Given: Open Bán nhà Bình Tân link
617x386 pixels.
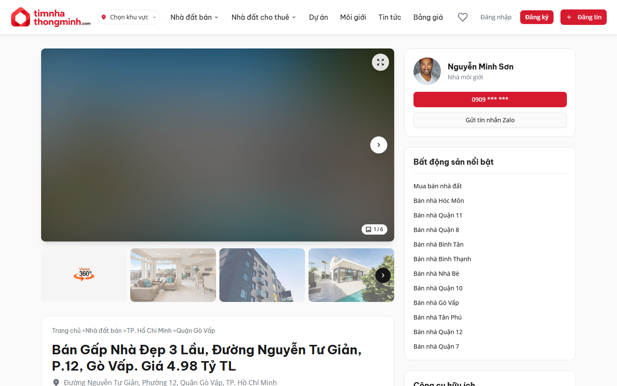Looking at the screenshot, I should [438, 244].
